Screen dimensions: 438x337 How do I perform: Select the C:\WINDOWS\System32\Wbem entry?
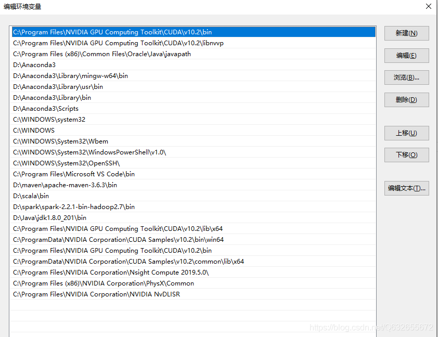point(194,141)
